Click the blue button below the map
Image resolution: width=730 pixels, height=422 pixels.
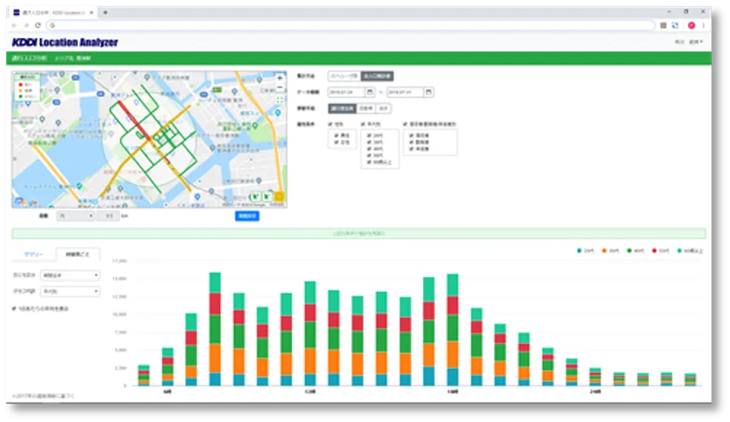click(x=247, y=215)
